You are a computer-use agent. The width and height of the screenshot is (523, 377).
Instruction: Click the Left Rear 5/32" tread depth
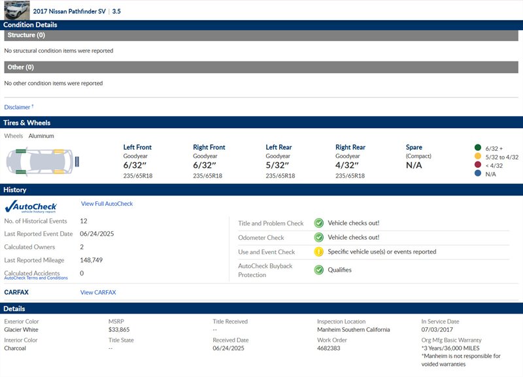[277, 165]
